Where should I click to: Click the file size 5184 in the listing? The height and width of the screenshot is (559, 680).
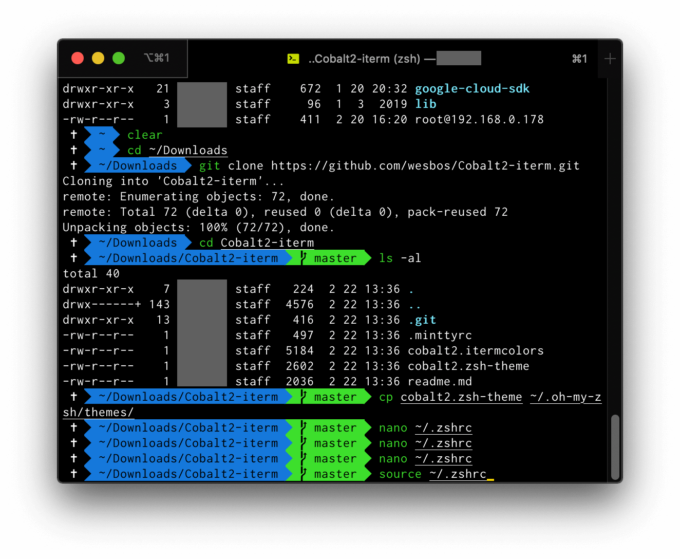click(299, 351)
